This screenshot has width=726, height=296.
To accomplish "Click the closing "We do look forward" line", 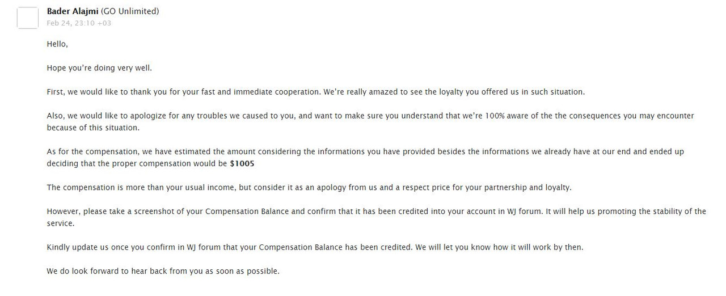I will 163,271.
